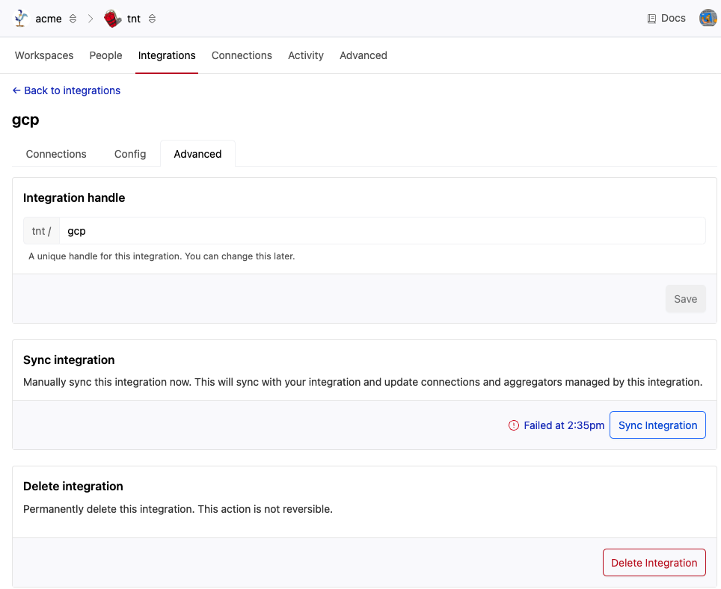Click the Sync Integration button

pyautogui.click(x=657, y=425)
